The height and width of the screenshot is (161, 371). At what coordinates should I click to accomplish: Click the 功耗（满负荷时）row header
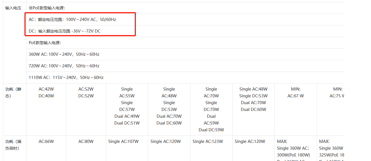(x=13, y=145)
